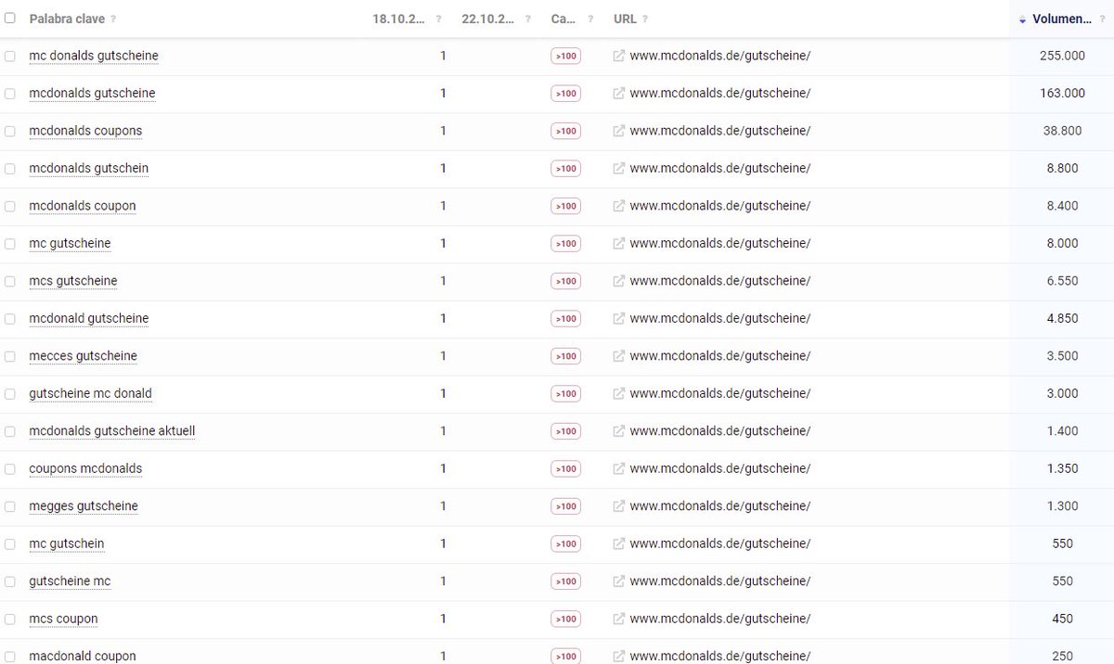Click >100 badge in 'megges gutscheine' row
This screenshot has height=664, width=1114.
565,506
